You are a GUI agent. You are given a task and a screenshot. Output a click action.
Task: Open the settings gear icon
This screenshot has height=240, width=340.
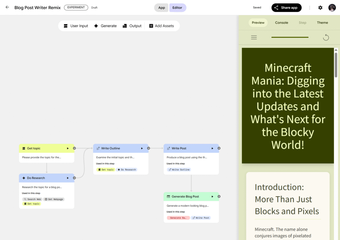point(320,8)
